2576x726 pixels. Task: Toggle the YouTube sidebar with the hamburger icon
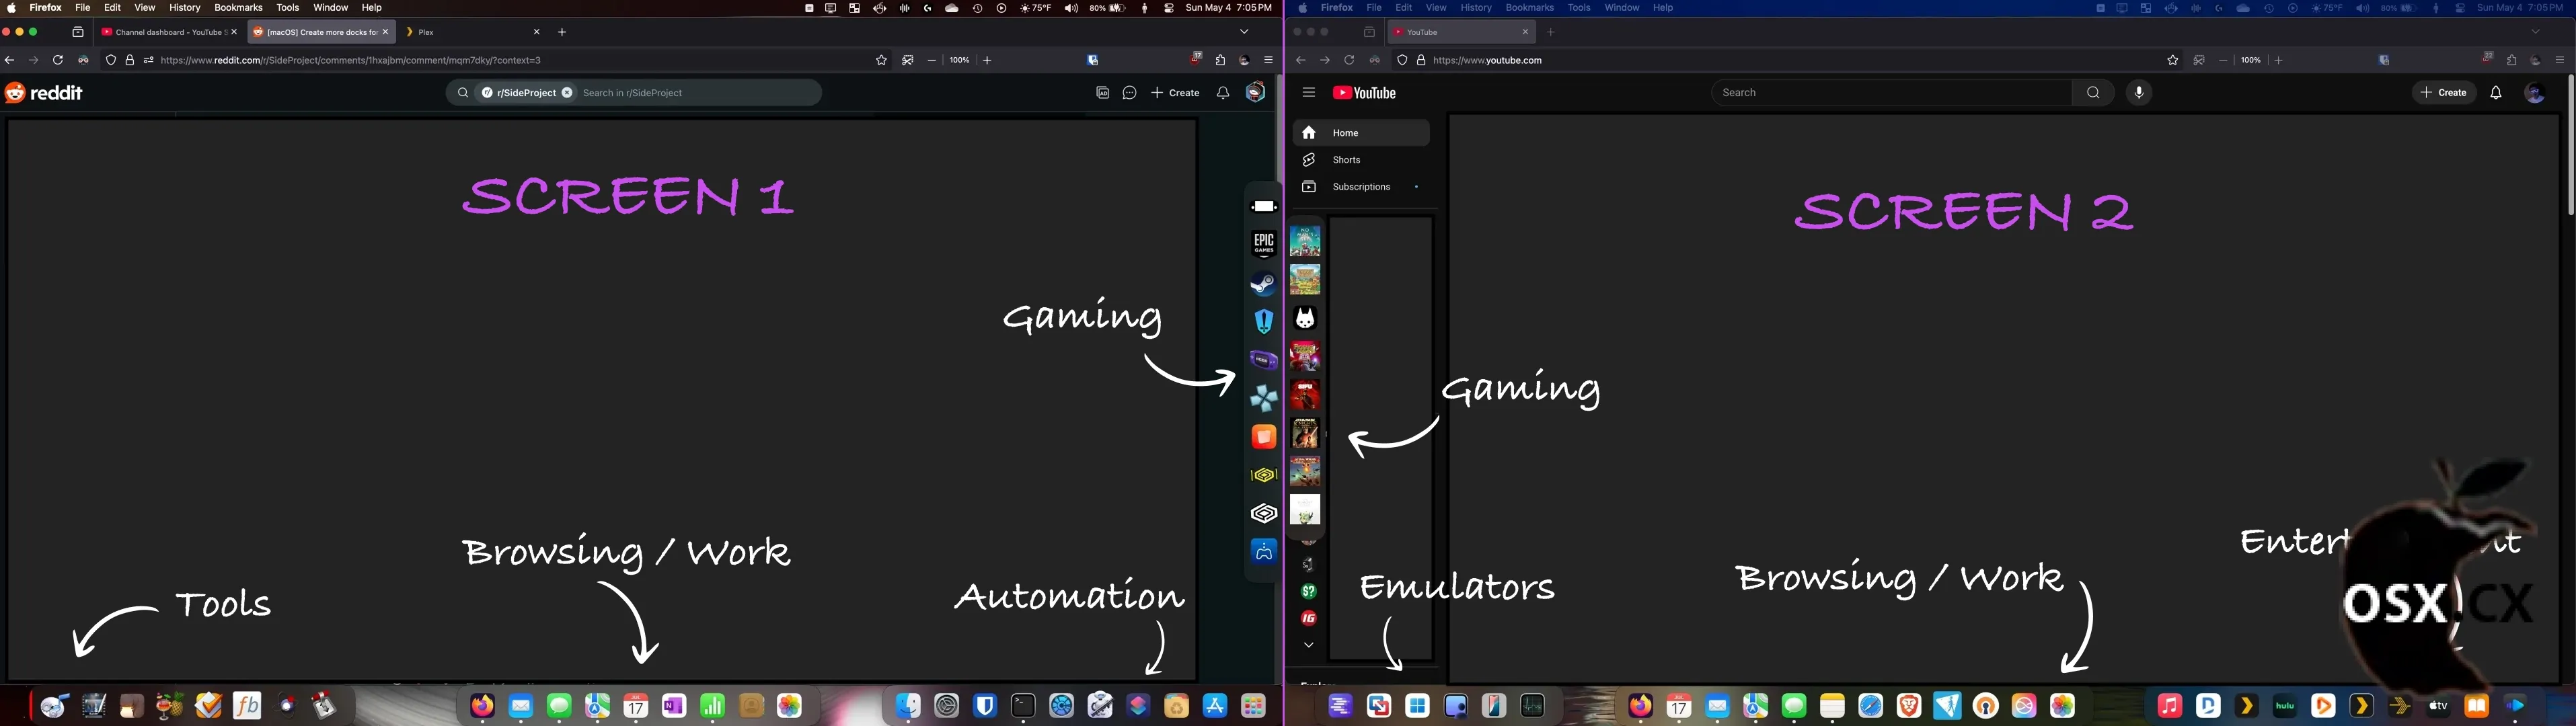[x=1309, y=92]
